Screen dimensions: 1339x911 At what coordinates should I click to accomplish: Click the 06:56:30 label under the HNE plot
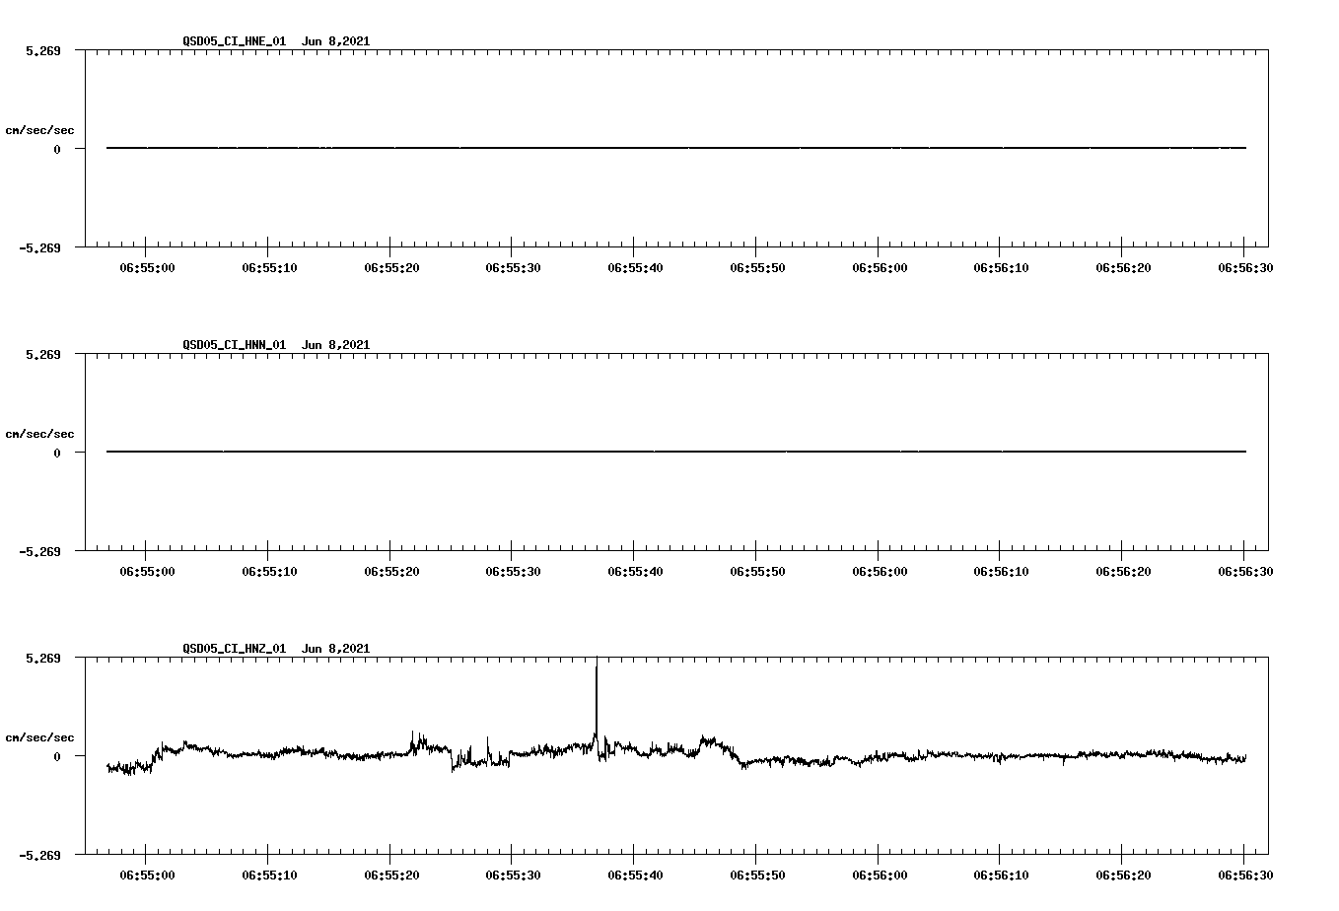1244,267
